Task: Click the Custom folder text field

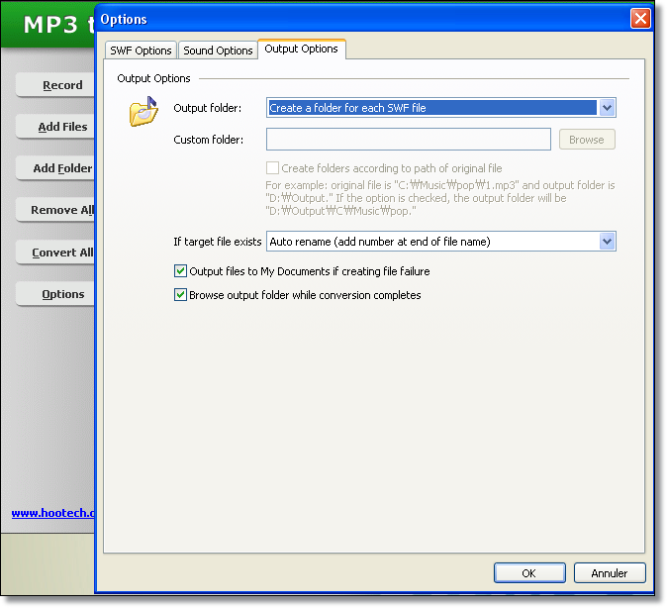Action: click(409, 140)
